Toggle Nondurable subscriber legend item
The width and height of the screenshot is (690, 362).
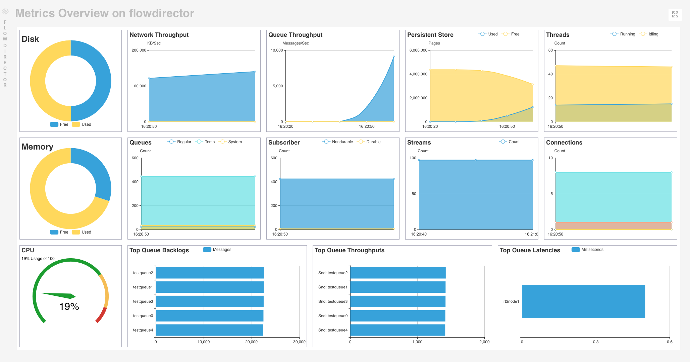(326, 142)
